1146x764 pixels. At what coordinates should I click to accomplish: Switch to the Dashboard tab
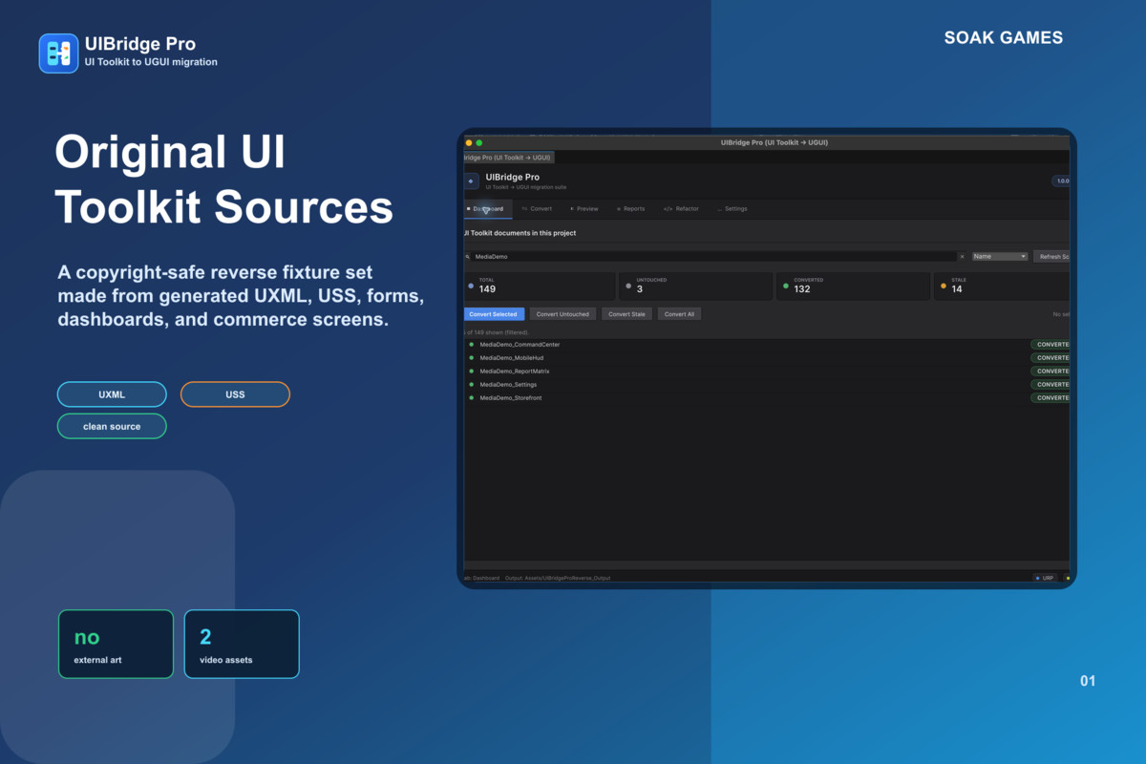point(487,209)
